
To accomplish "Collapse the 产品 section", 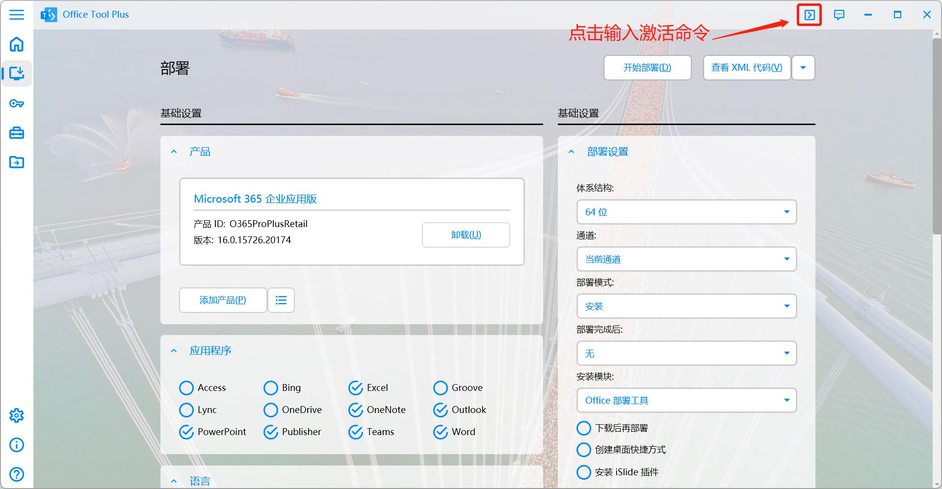I will [174, 151].
